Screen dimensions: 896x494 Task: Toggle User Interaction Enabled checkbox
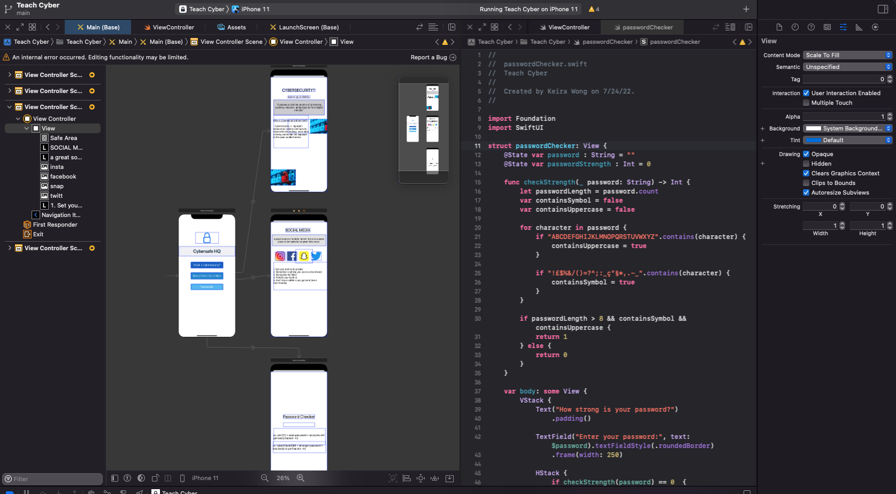pyautogui.click(x=806, y=93)
